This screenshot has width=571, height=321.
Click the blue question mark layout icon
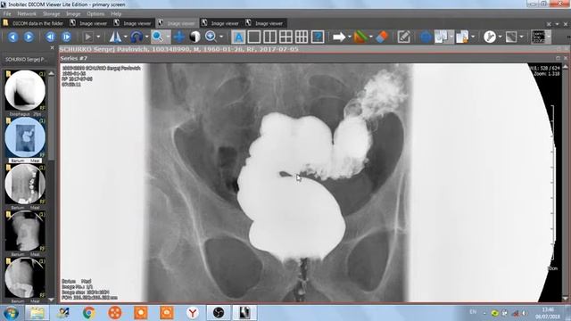pyautogui.click(x=318, y=37)
